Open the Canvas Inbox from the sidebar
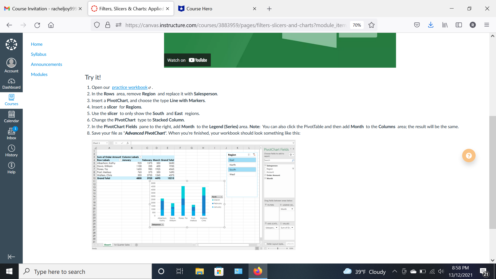The width and height of the screenshot is (496, 279). point(11,133)
